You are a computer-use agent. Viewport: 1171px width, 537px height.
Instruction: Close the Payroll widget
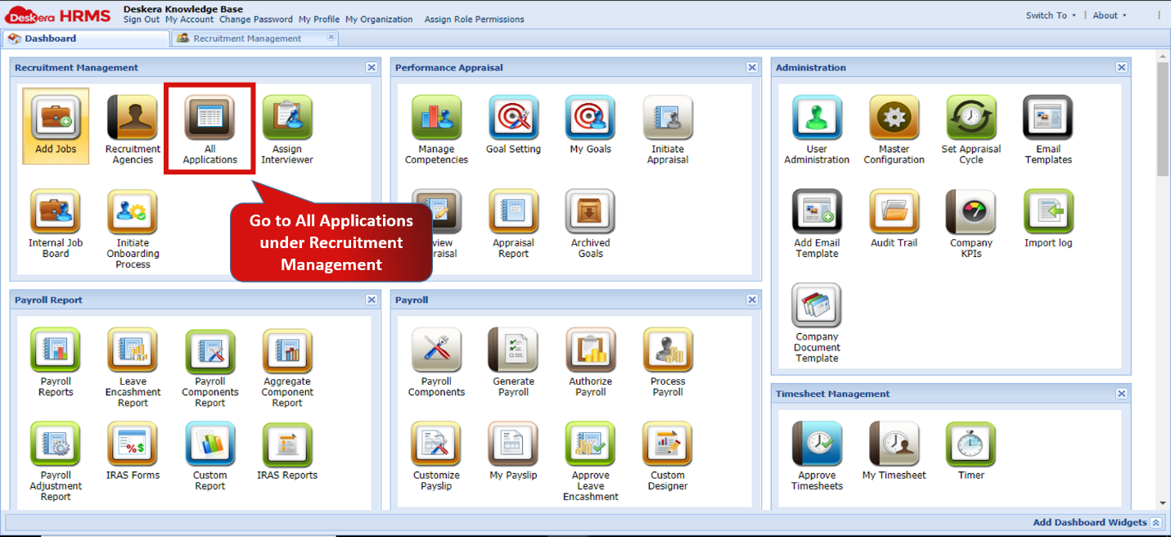pos(752,300)
